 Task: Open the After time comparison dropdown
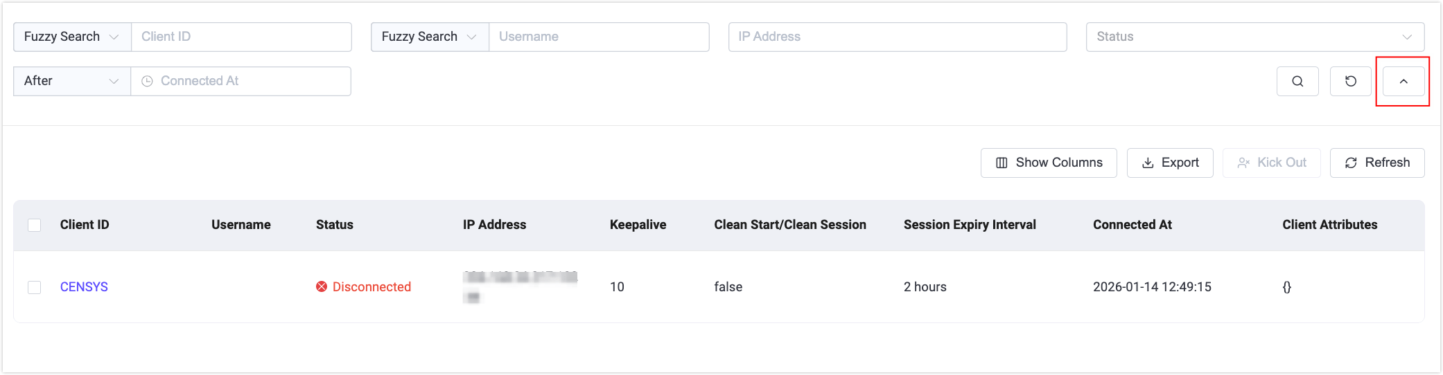tap(72, 82)
